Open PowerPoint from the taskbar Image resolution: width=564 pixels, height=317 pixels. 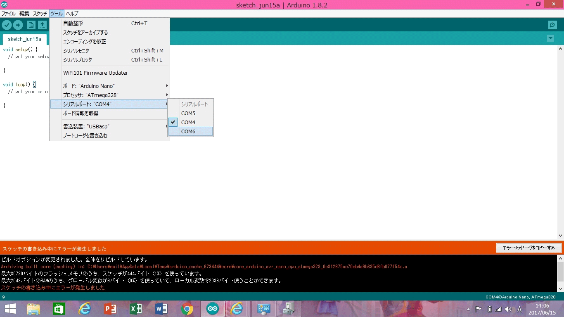[110, 309]
